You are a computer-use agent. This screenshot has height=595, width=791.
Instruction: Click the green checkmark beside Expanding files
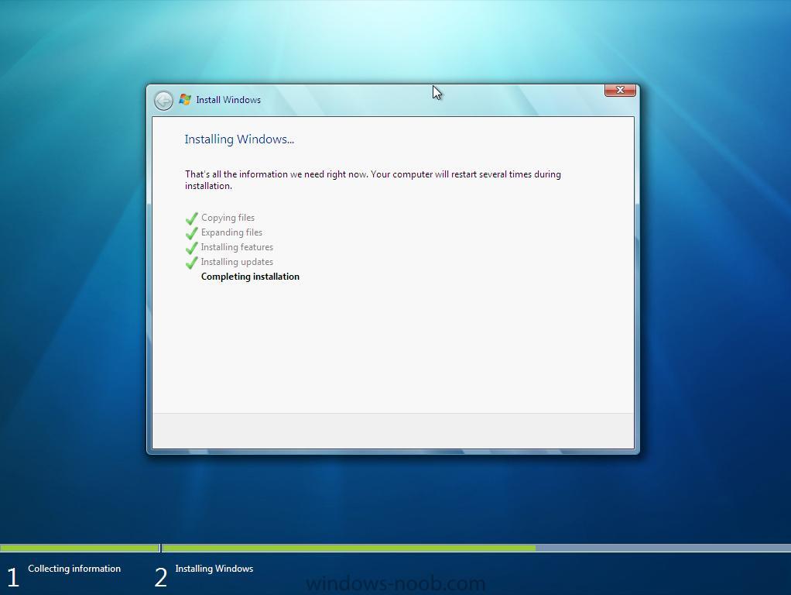pyautogui.click(x=192, y=233)
